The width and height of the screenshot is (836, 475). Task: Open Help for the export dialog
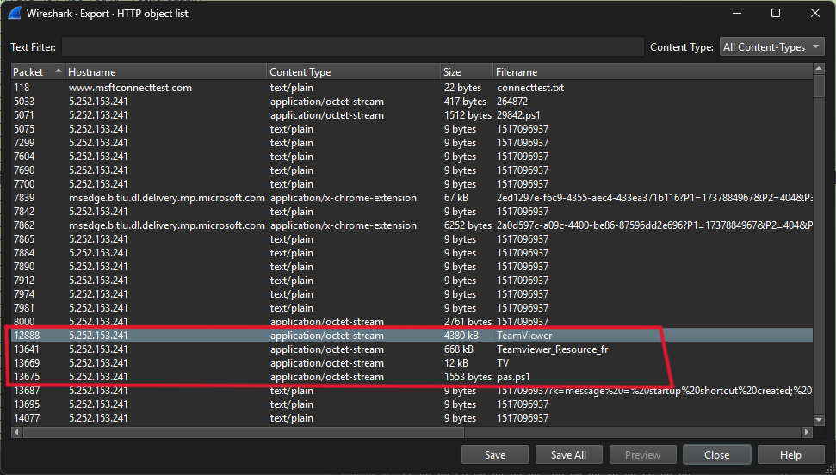[x=790, y=455]
